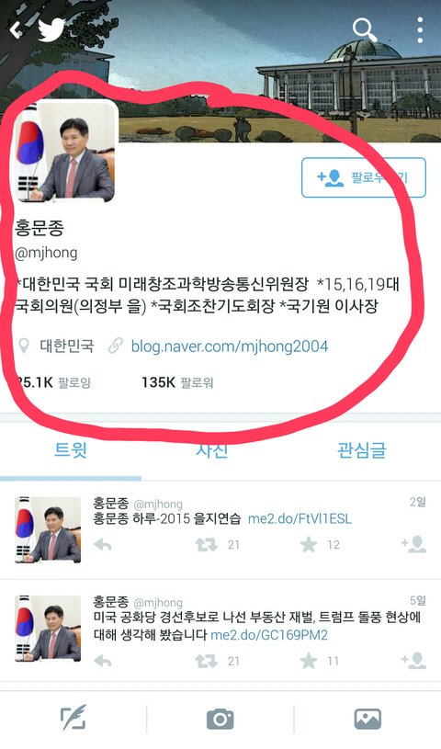Switch to the 관심글 tab

click(361, 450)
